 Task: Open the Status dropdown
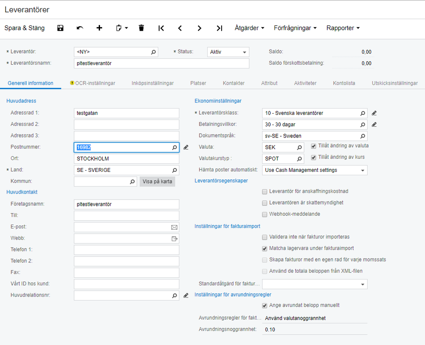tap(245, 52)
